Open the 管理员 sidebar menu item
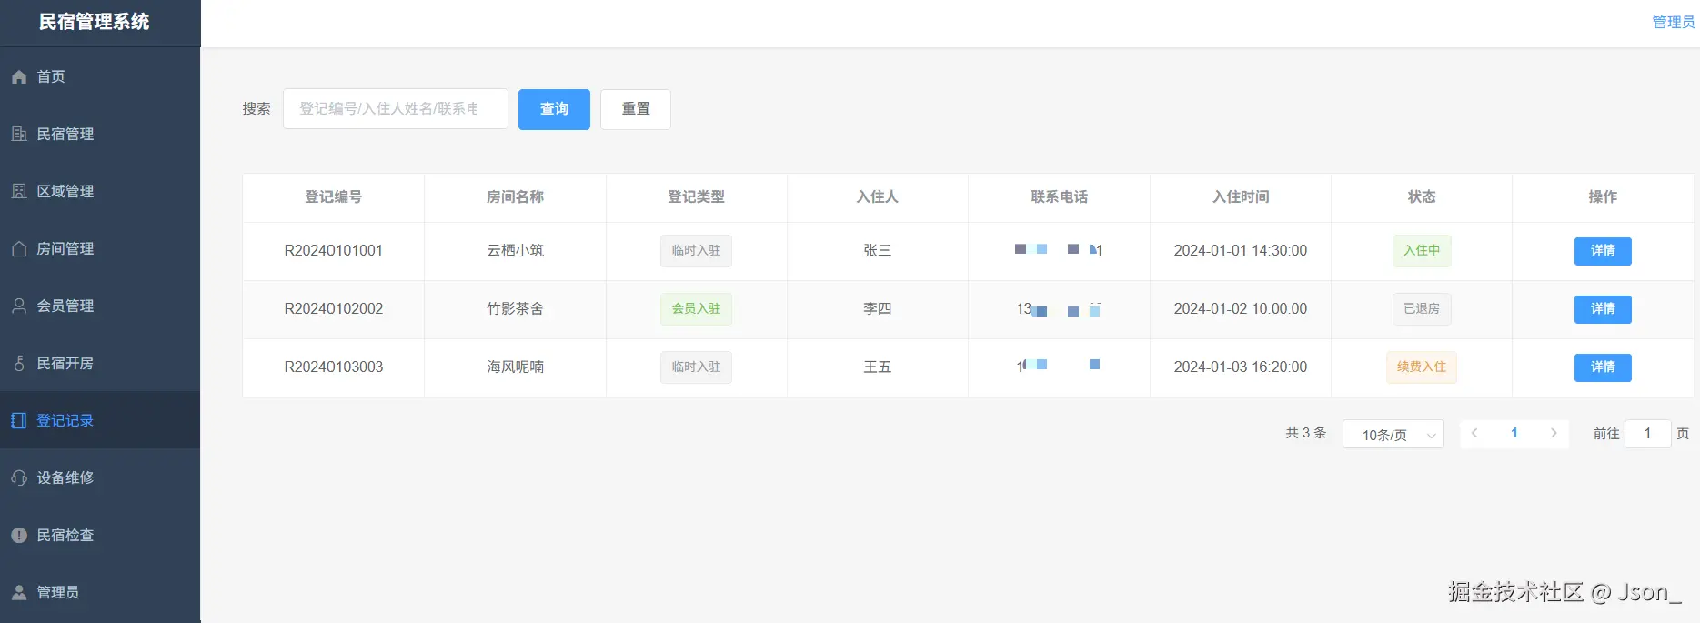1700x623 pixels. [100, 592]
